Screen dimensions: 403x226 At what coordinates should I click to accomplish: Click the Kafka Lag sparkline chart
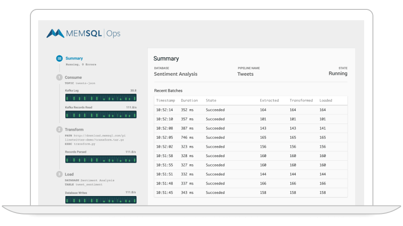[x=101, y=98]
